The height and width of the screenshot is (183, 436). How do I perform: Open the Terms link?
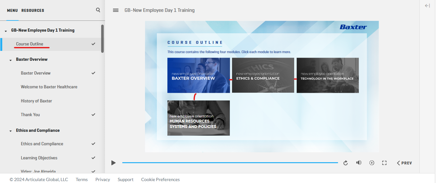(x=82, y=179)
